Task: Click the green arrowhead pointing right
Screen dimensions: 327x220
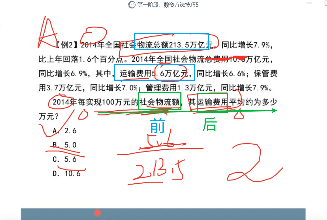Action: pyautogui.click(x=275, y=111)
